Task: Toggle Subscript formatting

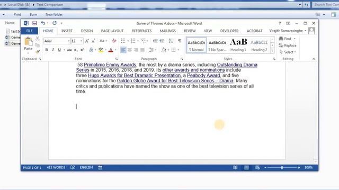Action: pyautogui.click(x=76, y=50)
